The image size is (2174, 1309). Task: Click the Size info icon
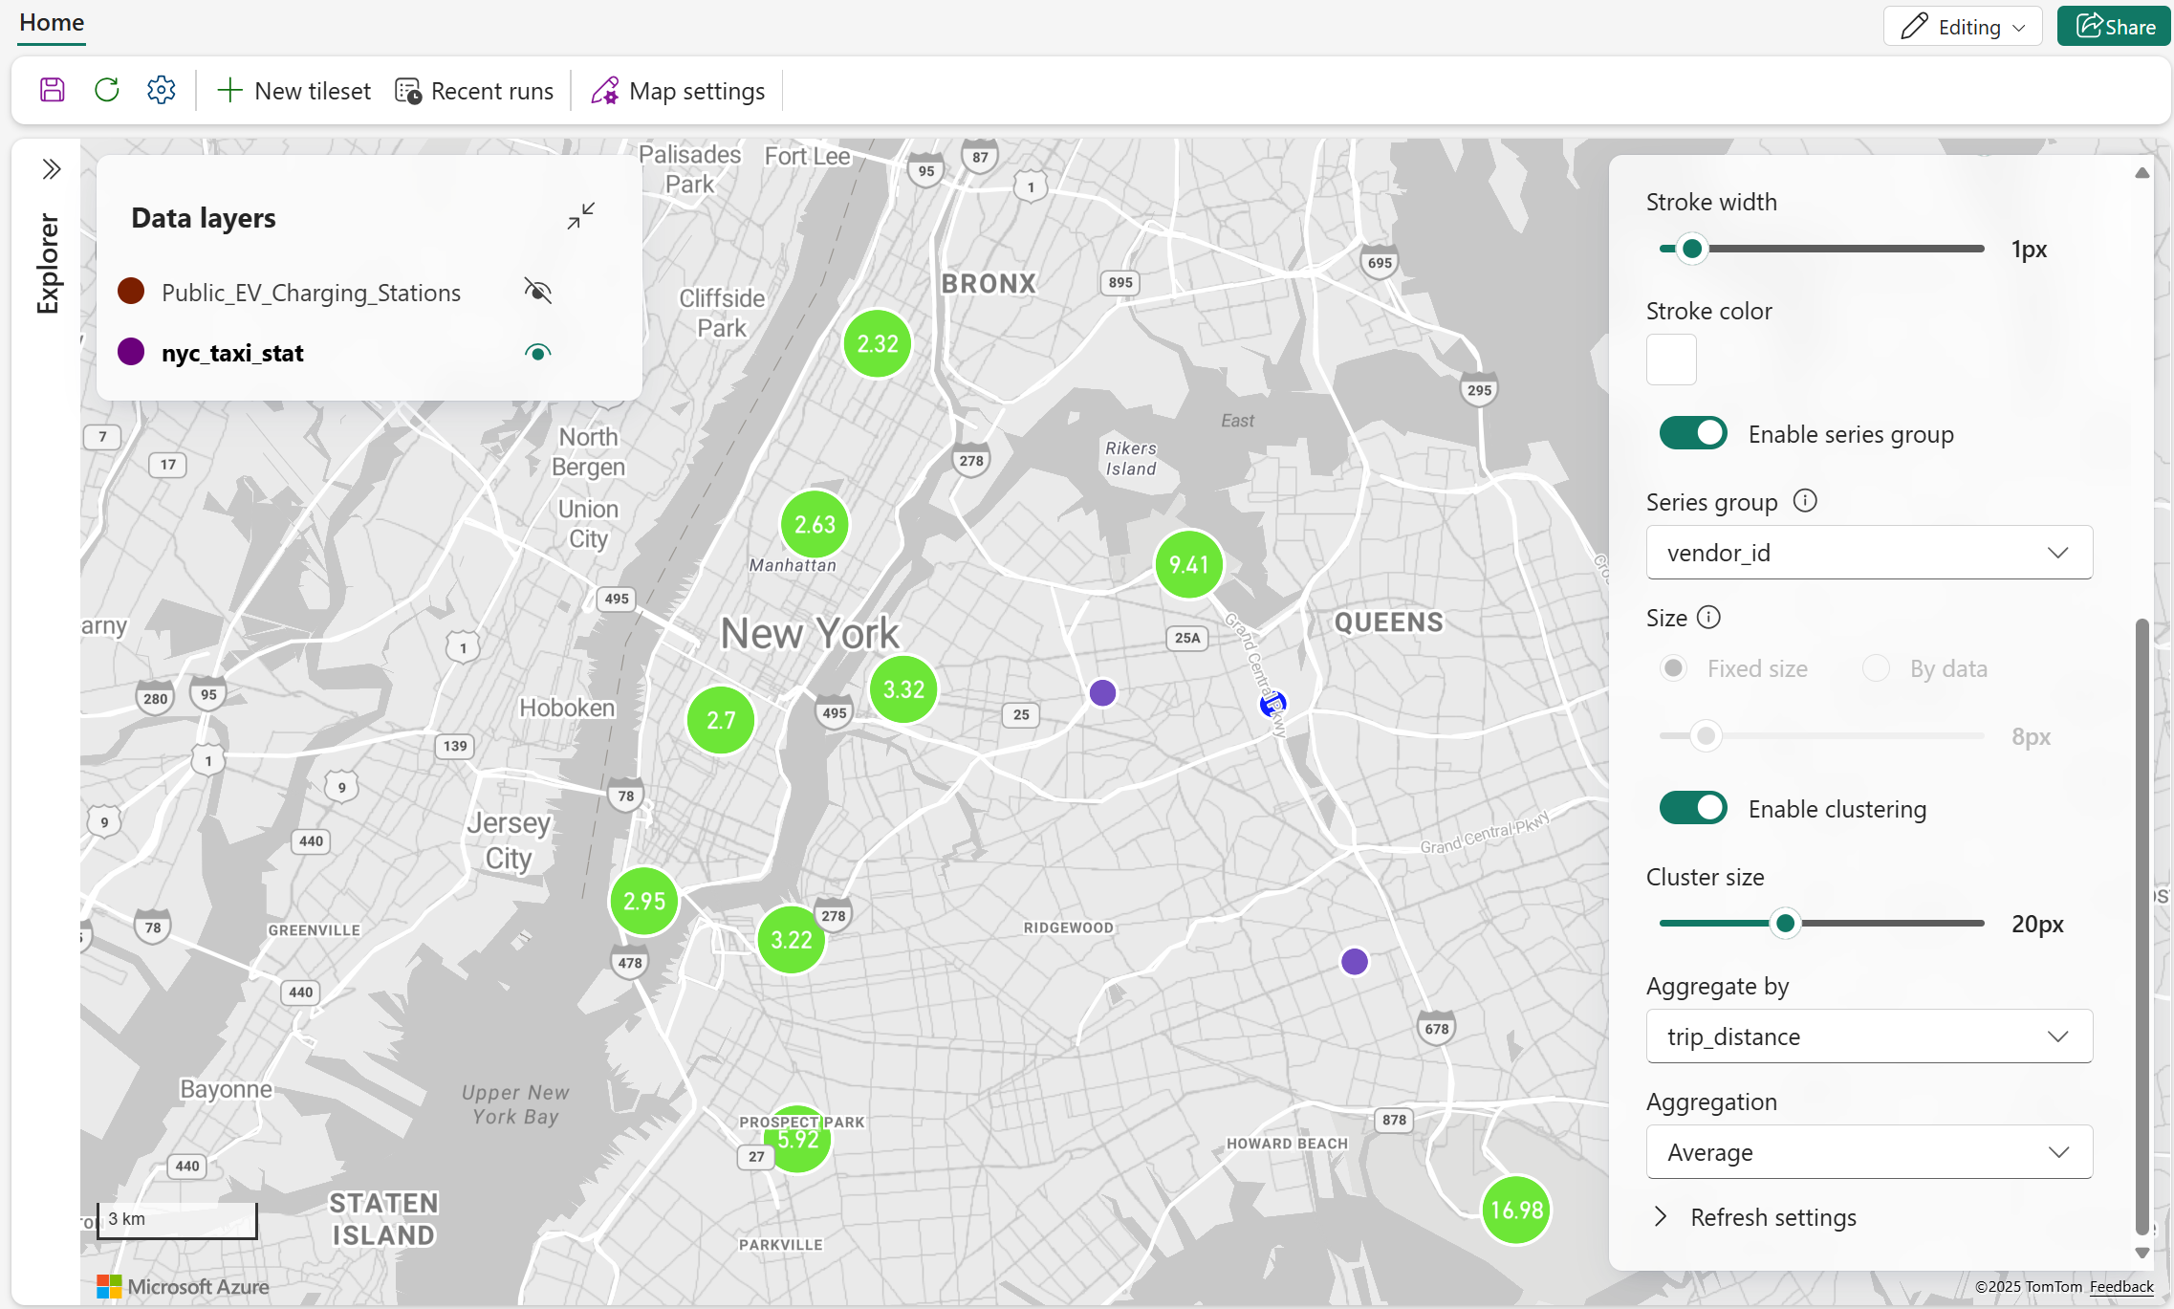1708,618
